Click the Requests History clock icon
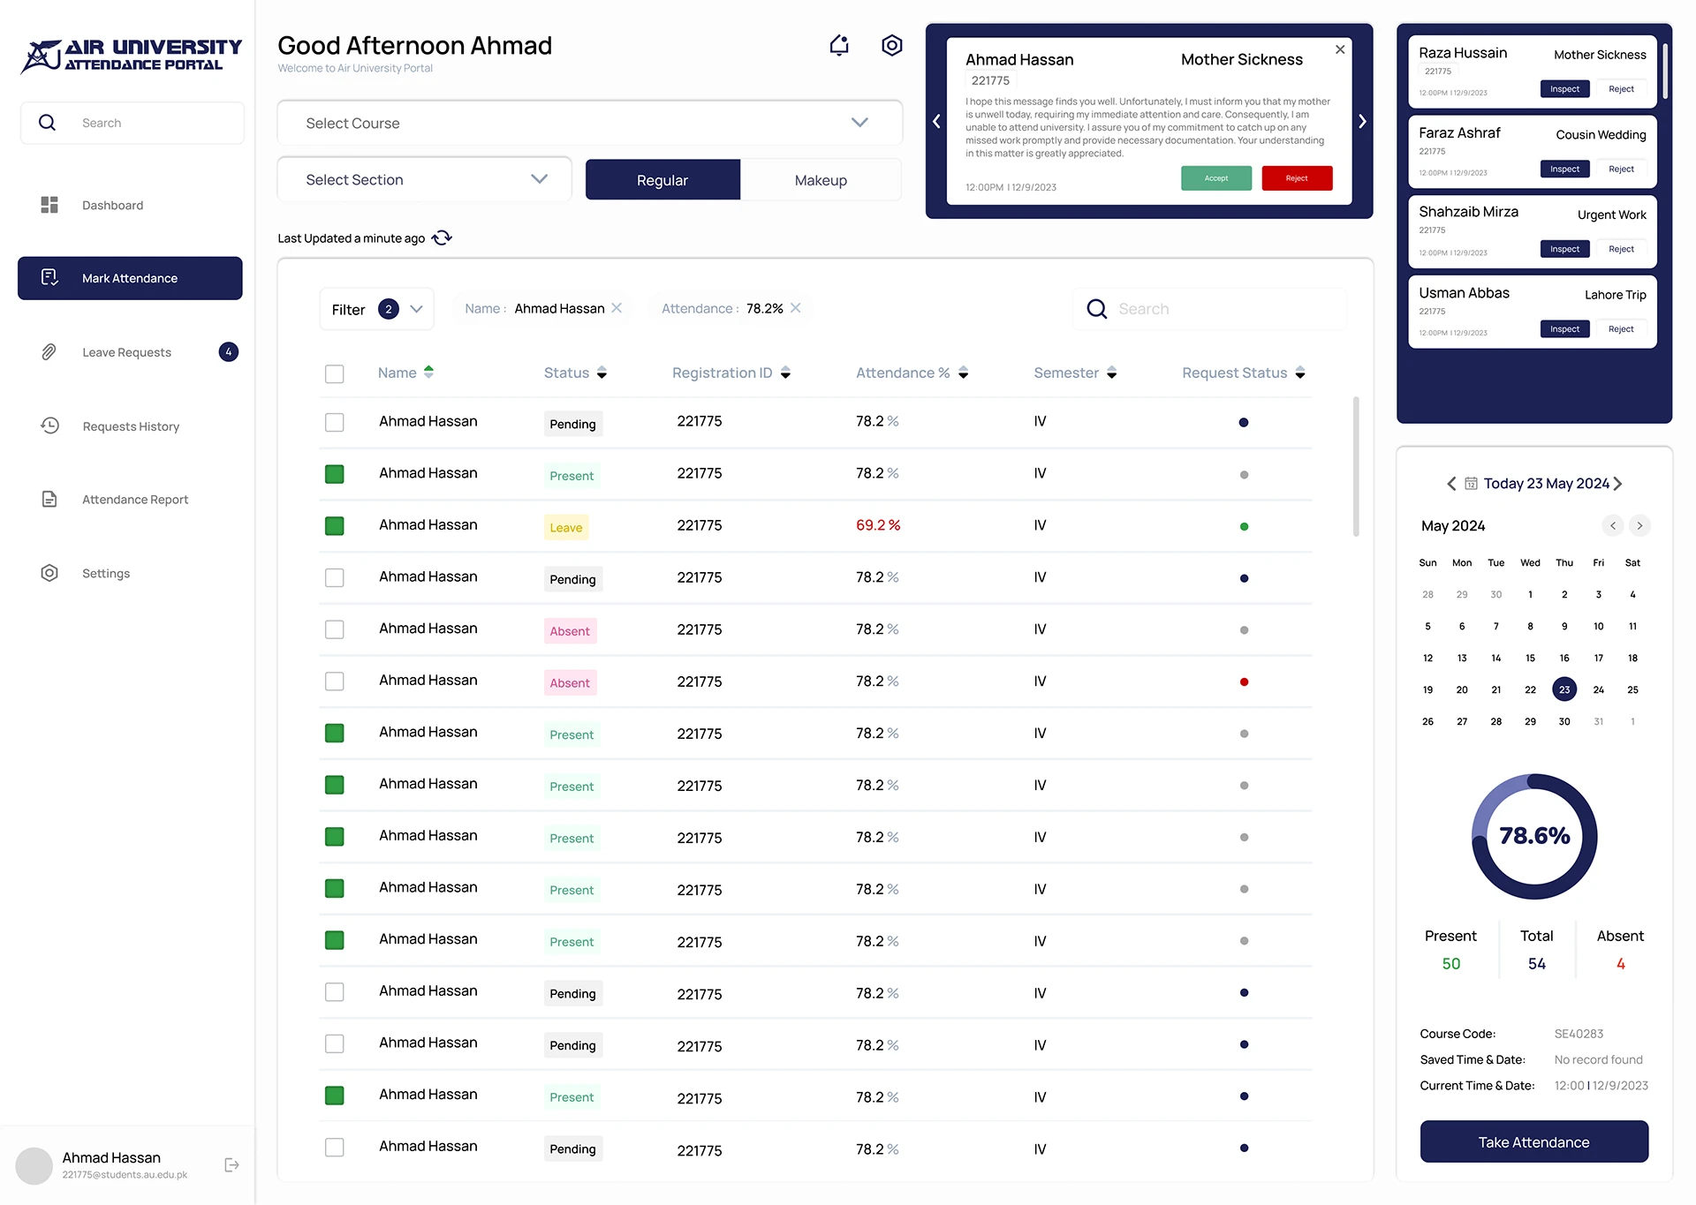This screenshot has width=1696, height=1205. pyautogui.click(x=49, y=426)
